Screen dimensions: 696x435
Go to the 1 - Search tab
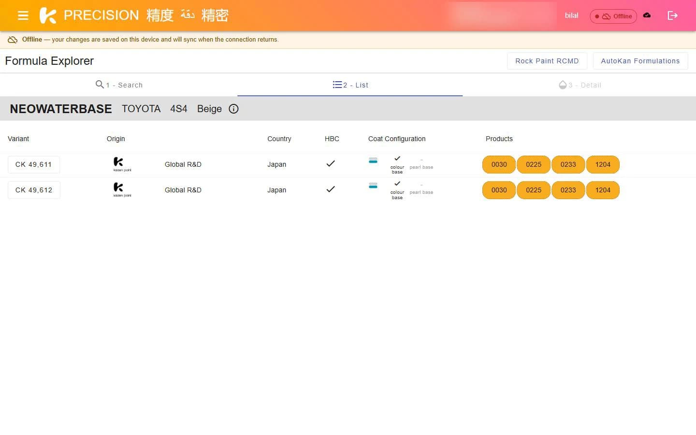click(119, 85)
